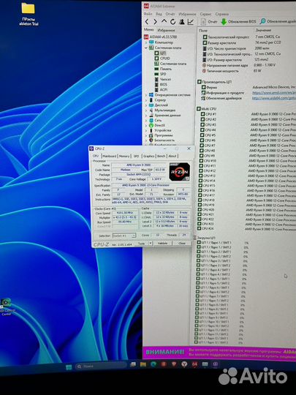This screenshot has height=395, width=296.
Task: Select ACPI item in tree
Action: (161, 90)
